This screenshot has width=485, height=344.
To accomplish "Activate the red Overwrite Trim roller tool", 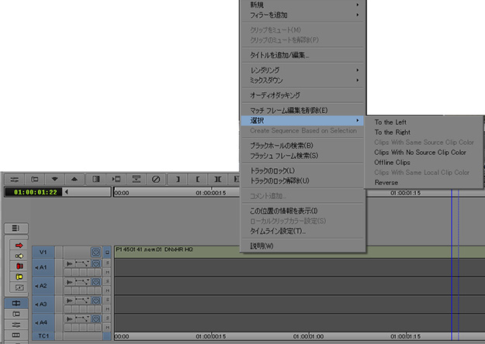I will [19, 267].
